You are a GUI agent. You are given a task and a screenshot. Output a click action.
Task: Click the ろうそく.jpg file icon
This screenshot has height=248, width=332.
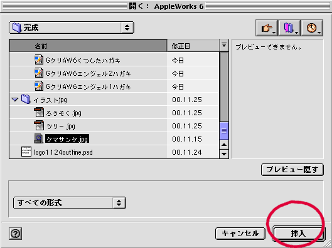[x=39, y=112]
